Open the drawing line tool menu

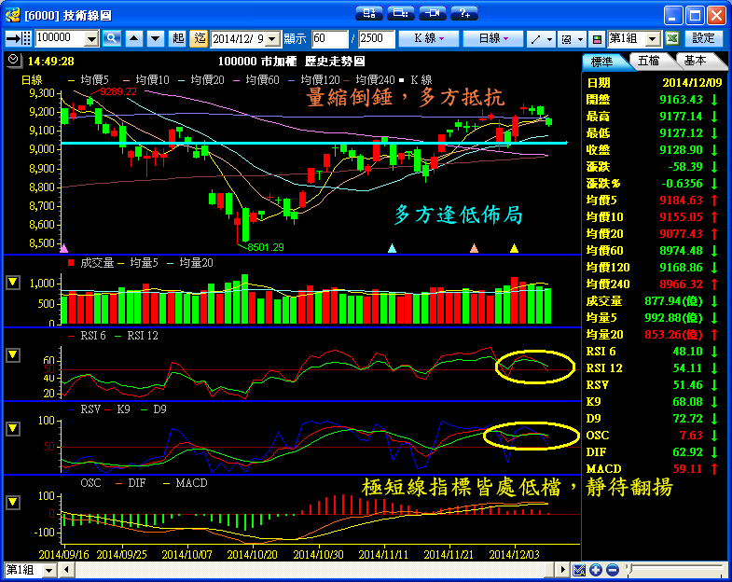(x=539, y=38)
